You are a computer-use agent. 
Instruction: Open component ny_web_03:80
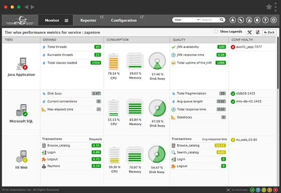point(246,140)
